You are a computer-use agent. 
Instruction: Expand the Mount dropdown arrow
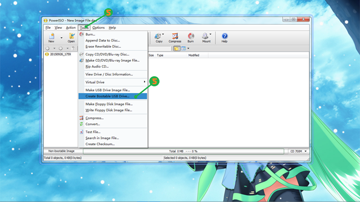[210, 34]
